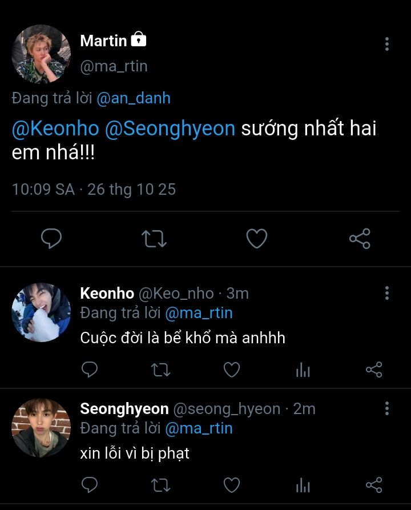Viewport: 411px width, 510px height.
Task: Retweet Martin's main tweet
Action: (154, 238)
